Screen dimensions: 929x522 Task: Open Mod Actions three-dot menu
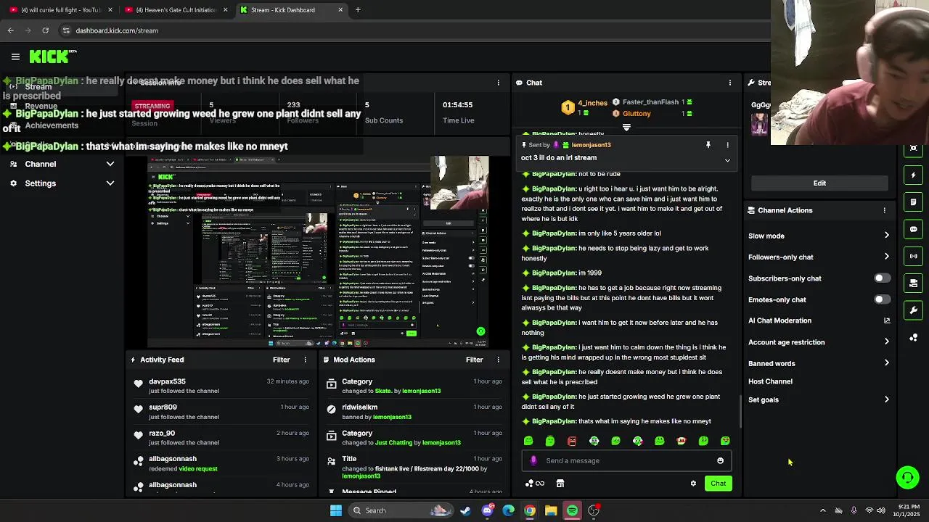498,360
